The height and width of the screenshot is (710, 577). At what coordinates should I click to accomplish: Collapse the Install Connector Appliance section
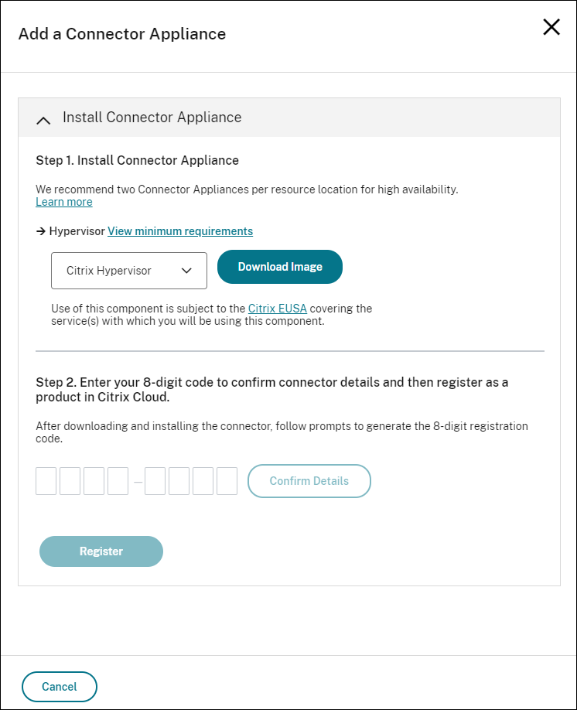tap(43, 120)
